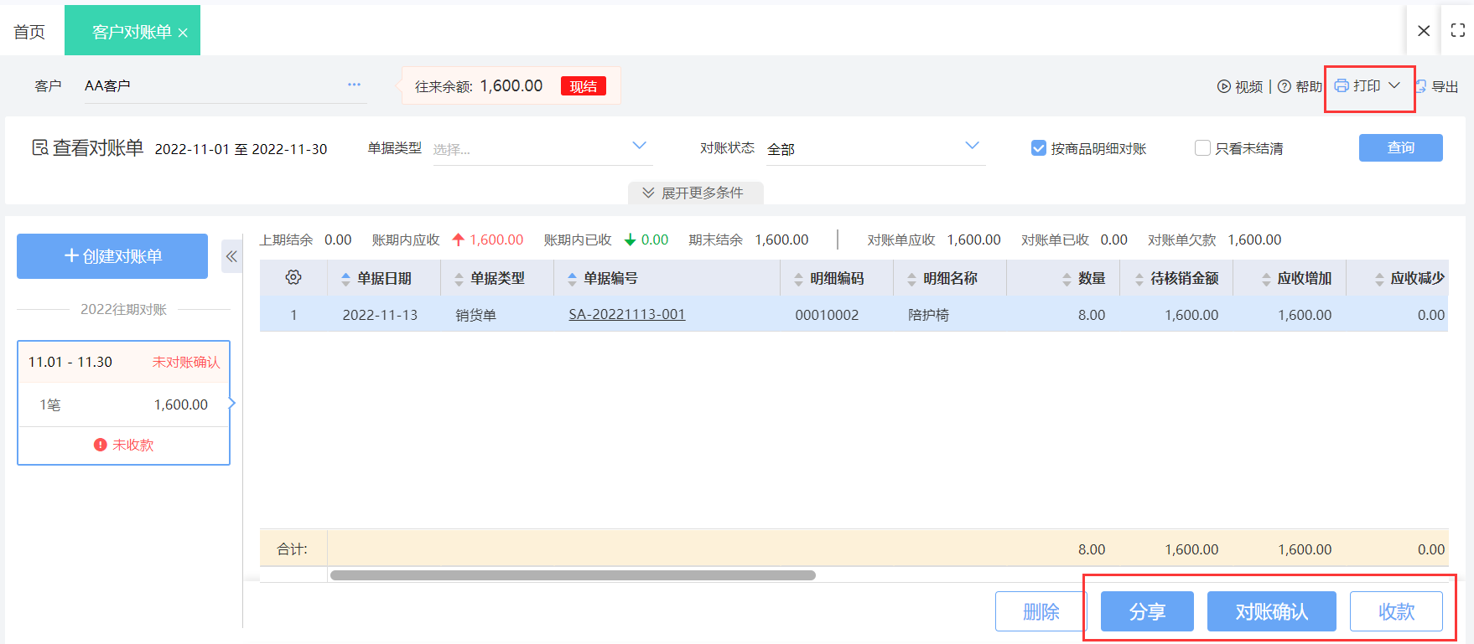Image resolution: width=1474 pixels, height=644 pixels.
Task: Click the fullscreen expand icon
Action: coord(1457,30)
